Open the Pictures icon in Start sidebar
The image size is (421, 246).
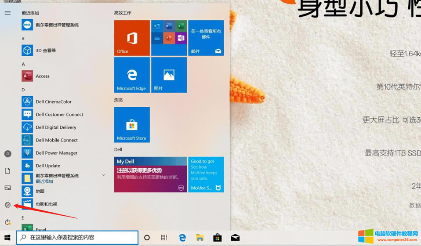[x=7, y=188]
